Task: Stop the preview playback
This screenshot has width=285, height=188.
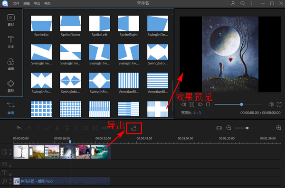Action: tap(208, 104)
